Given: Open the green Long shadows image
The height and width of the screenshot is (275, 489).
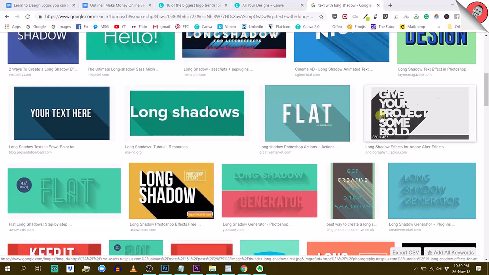Looking at the screenshot, I should [x=187, y=113].
